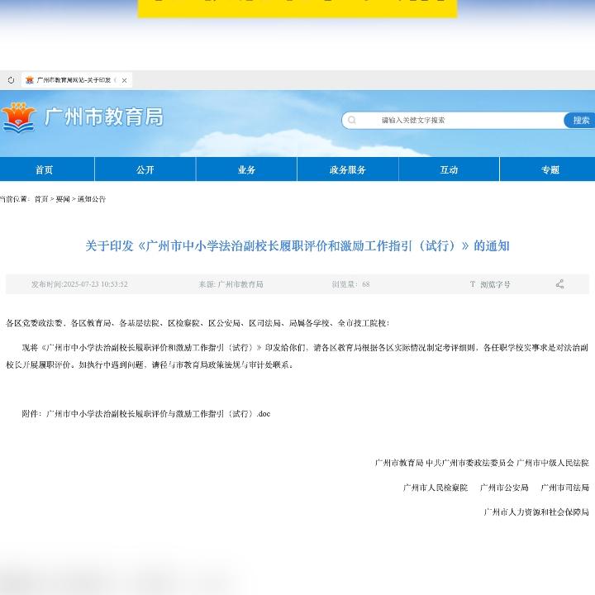The width and height of the screenshot is (595, 595).
Task: Open the 首页 navigation menu item
Action: point(45,169)
